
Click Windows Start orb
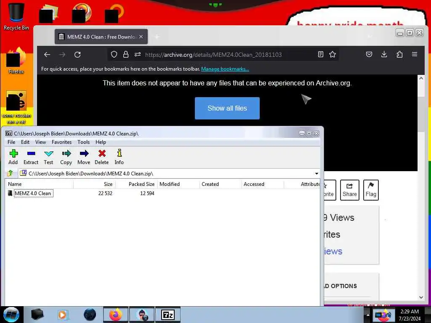[11, 315]
